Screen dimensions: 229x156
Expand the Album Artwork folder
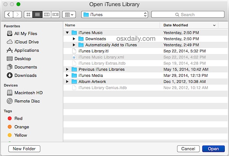(67, 81)
